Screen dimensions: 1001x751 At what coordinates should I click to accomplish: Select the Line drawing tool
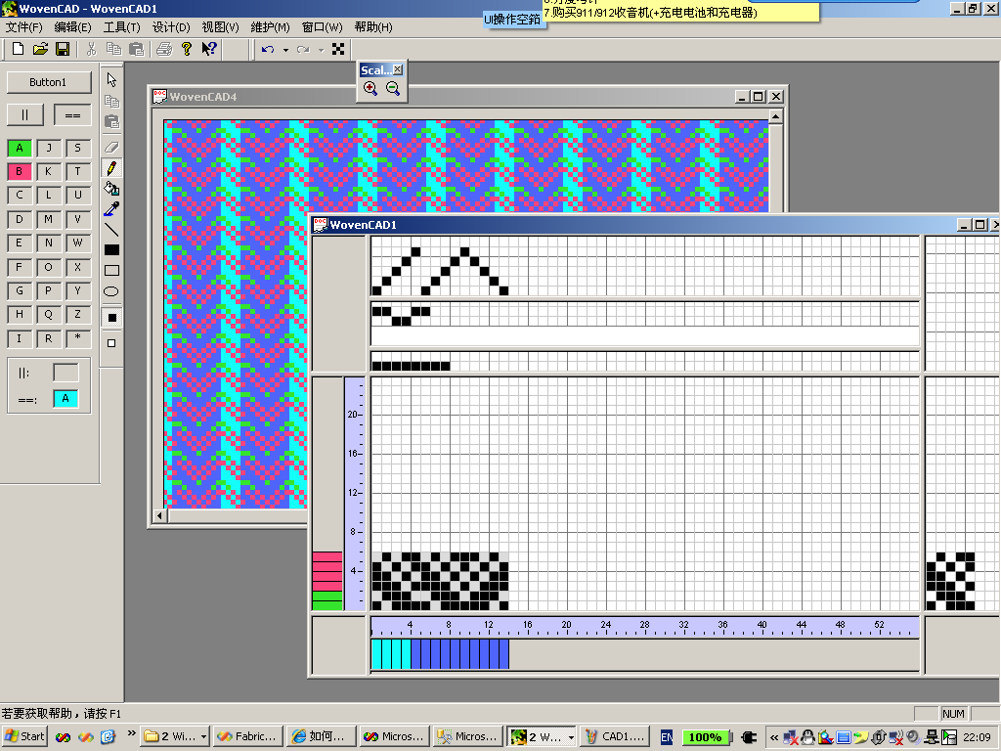click(x=111, y=230)
